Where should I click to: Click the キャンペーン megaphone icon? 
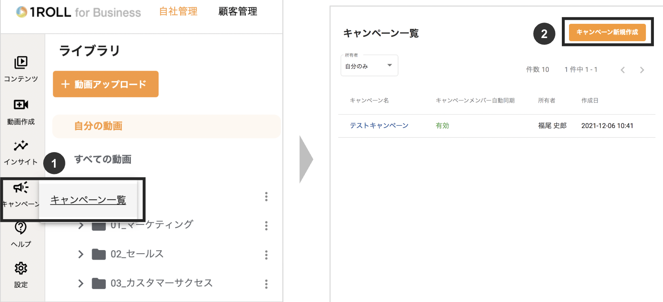(21, 189)
